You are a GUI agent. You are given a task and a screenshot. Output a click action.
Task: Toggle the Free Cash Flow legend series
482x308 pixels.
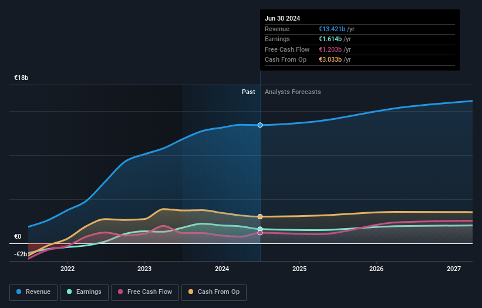click(145, 292)
